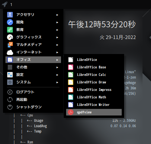Click the グラフィックス palette icon
The width and height of the screenshot is (151, 144).
tap(10, 37)
